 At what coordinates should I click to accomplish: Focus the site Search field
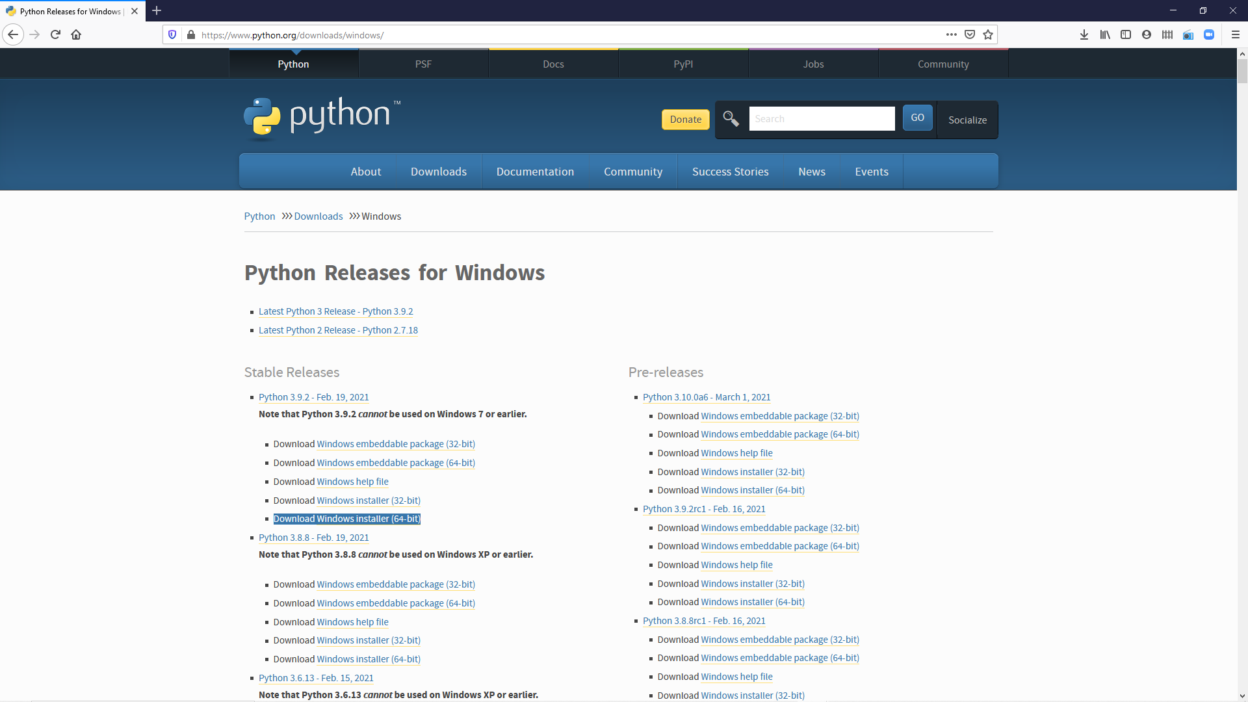[x=822, y=118]
